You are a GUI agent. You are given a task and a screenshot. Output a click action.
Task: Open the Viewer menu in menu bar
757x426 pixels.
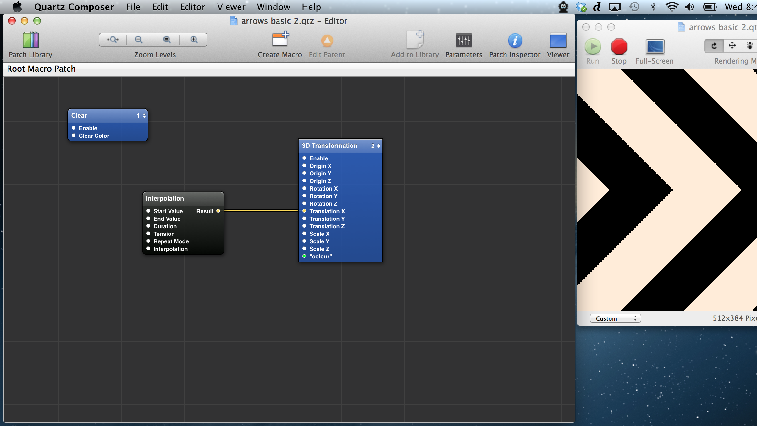pyautogui.click(x=231, y=7)
